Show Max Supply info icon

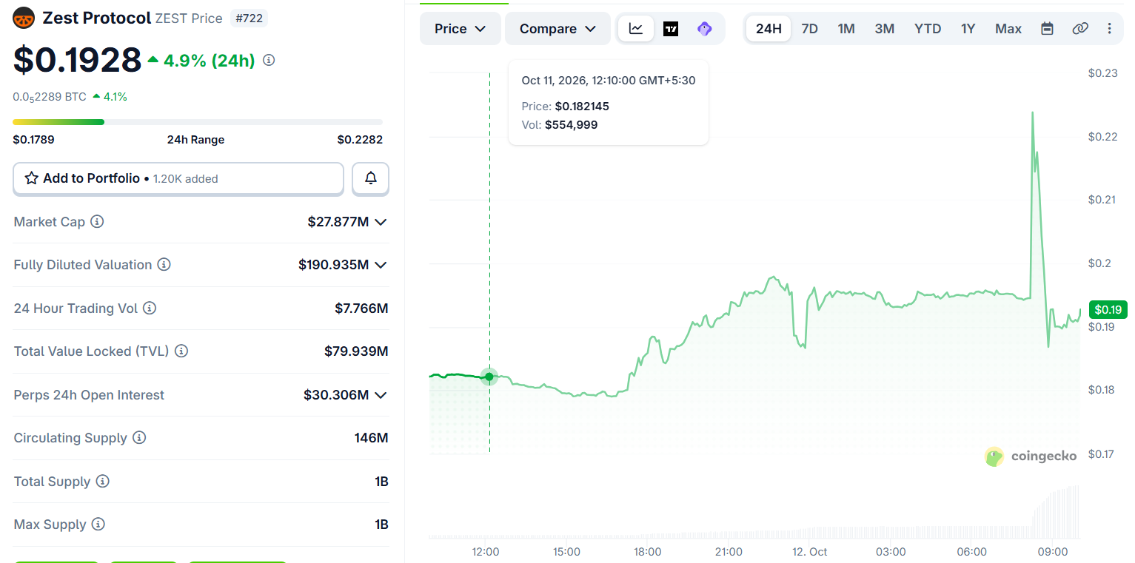[x=98, y=525]
